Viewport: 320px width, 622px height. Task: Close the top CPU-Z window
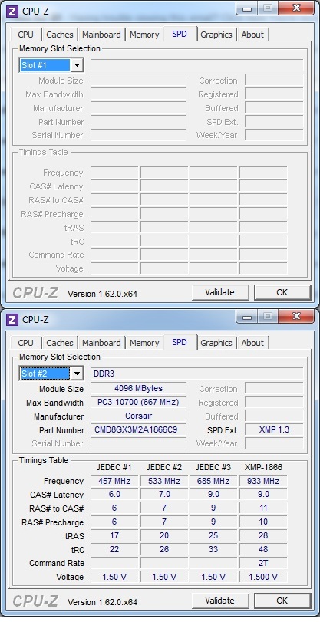tap(296, 8)
